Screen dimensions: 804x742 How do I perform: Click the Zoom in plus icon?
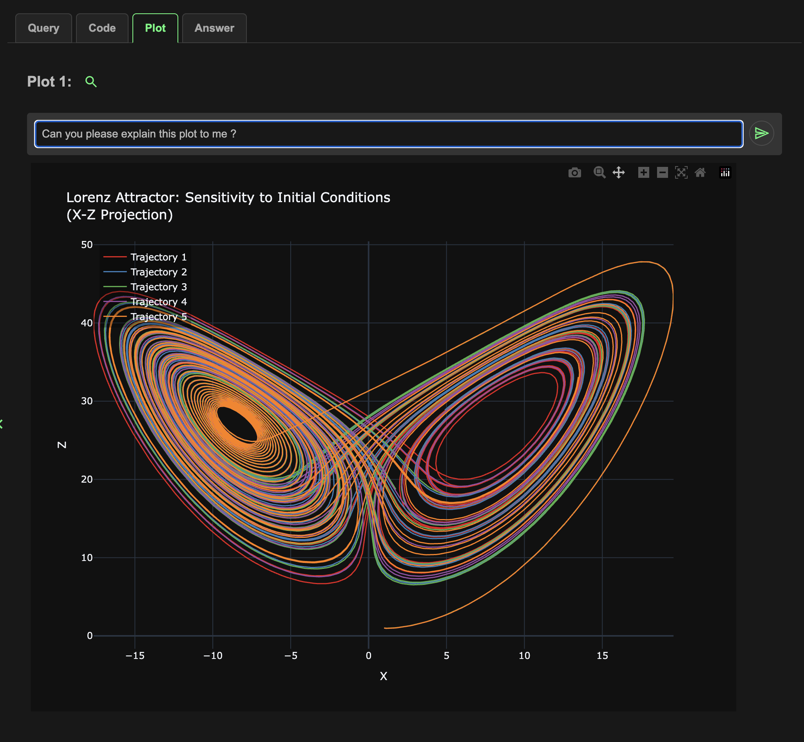point(643,173)
